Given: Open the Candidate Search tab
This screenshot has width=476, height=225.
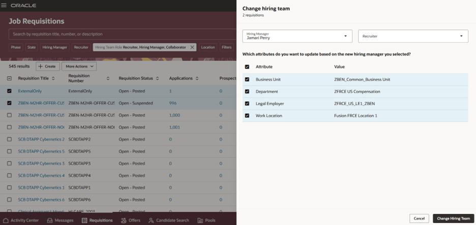Looking at the screenshot, I should (168, 220).
